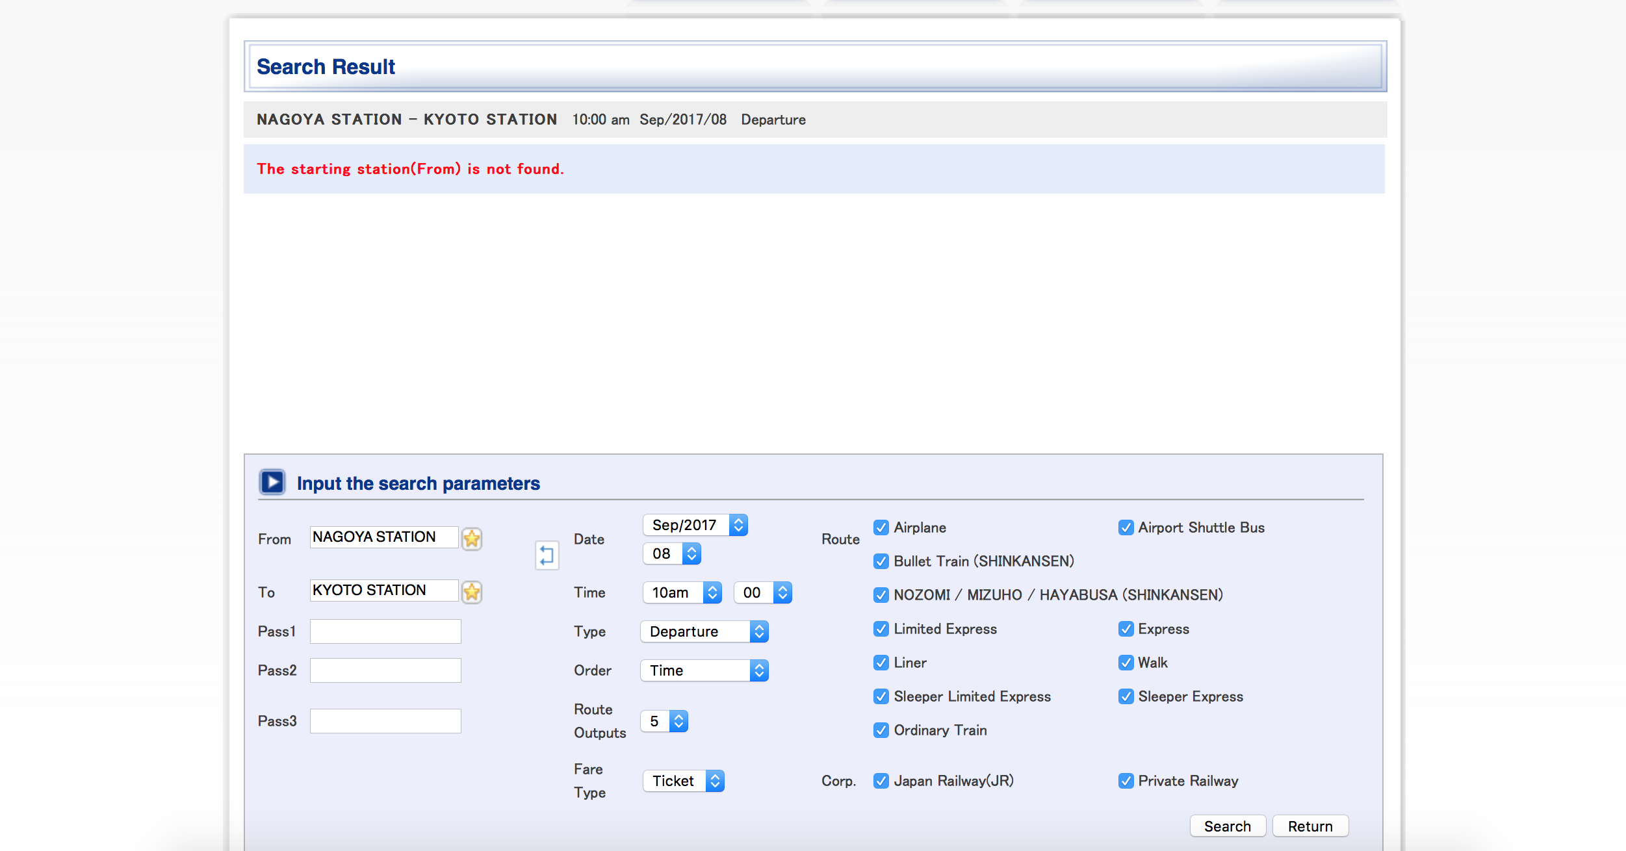Uncheck Private Railway option
Screen dimensions: 1626x851
coord(1126,781)
